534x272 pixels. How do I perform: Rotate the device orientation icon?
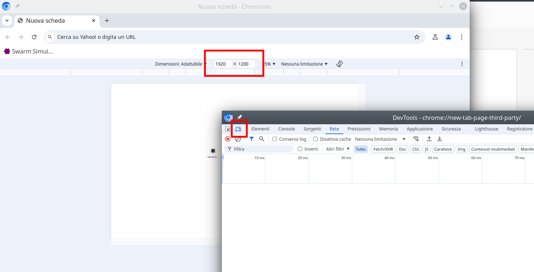tap(339, 63)
